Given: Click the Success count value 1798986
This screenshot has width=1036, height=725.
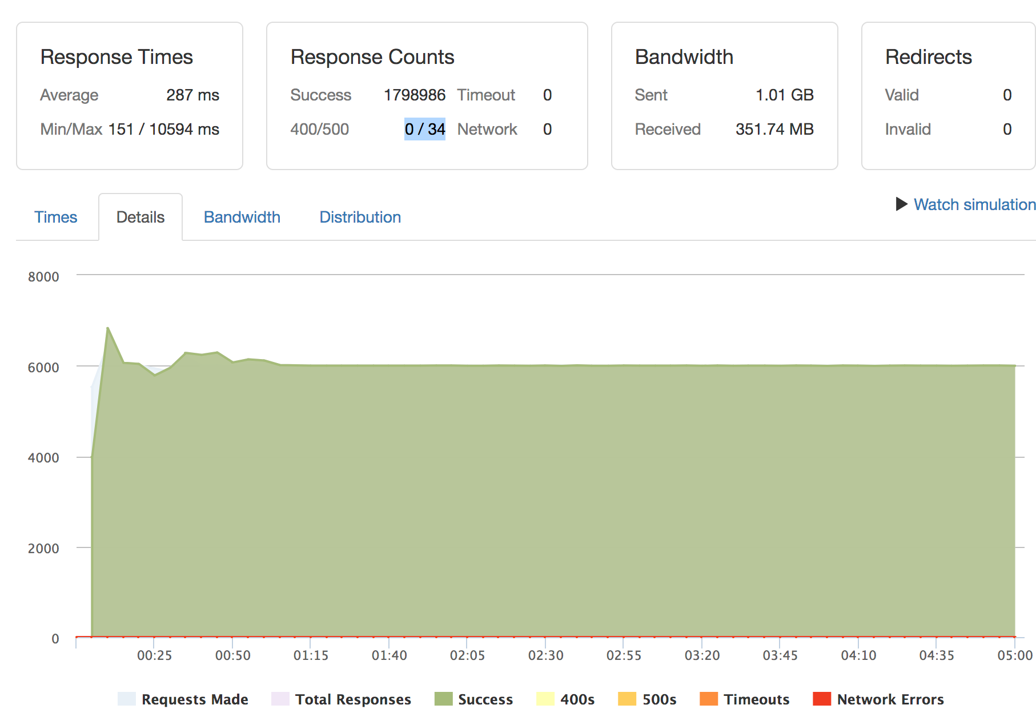Looking at the screenshot, I should 414,95.
